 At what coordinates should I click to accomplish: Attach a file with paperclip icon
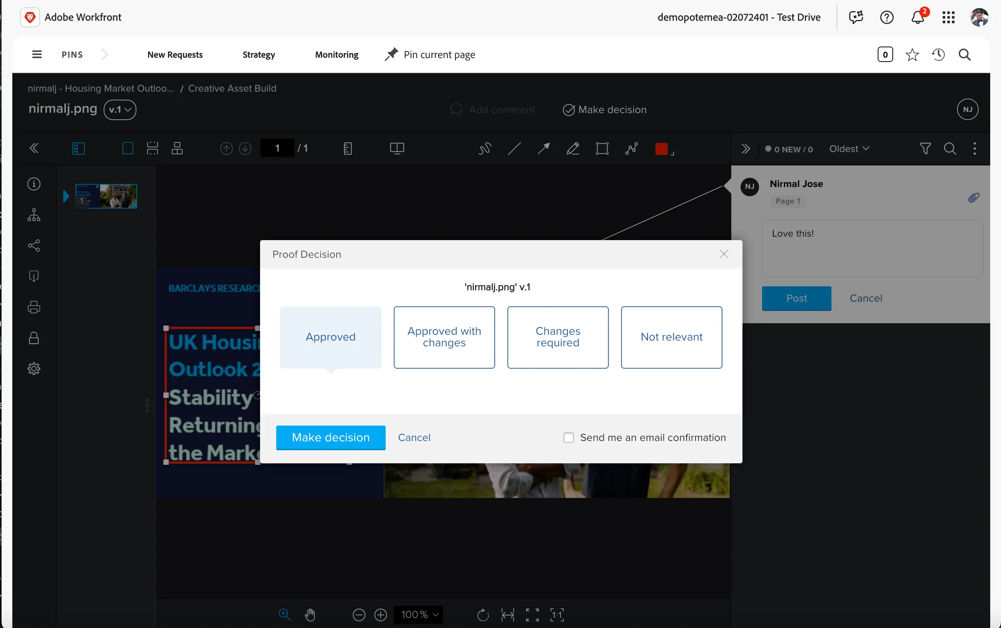point(974,197)
